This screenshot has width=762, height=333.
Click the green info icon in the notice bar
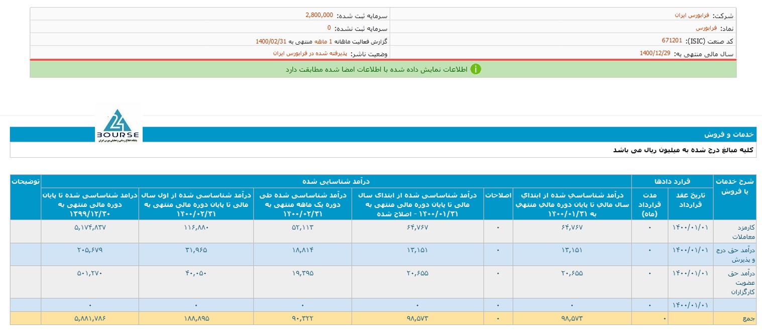click(476, 69)
